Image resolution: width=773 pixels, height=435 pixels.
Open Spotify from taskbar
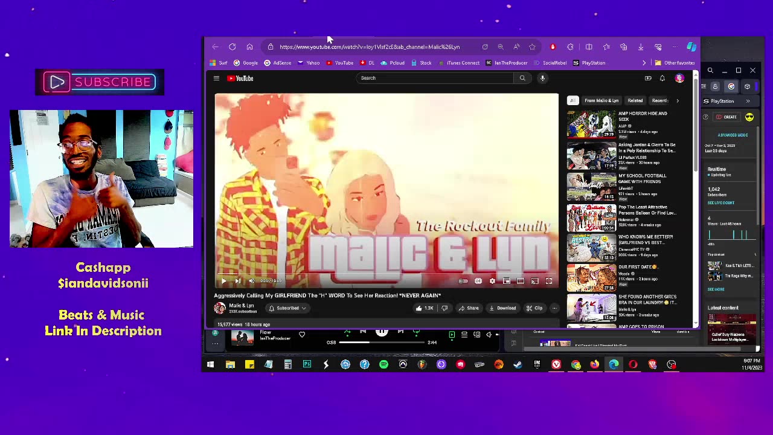point(383,364)
